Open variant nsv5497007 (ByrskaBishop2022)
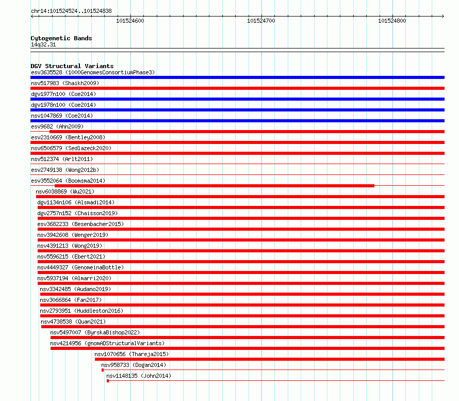459x401 pixels. pos(95,332)
